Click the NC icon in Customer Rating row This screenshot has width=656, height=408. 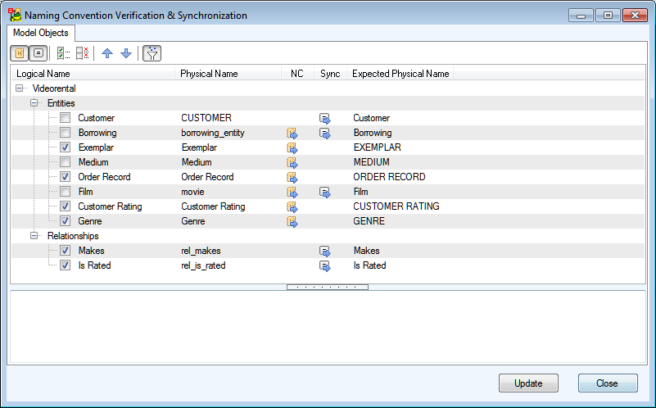click(292, 207)
